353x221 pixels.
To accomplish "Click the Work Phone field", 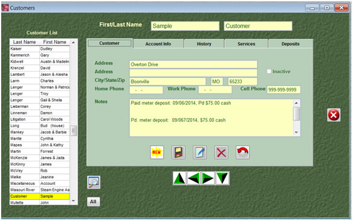I will click(215, 90).
